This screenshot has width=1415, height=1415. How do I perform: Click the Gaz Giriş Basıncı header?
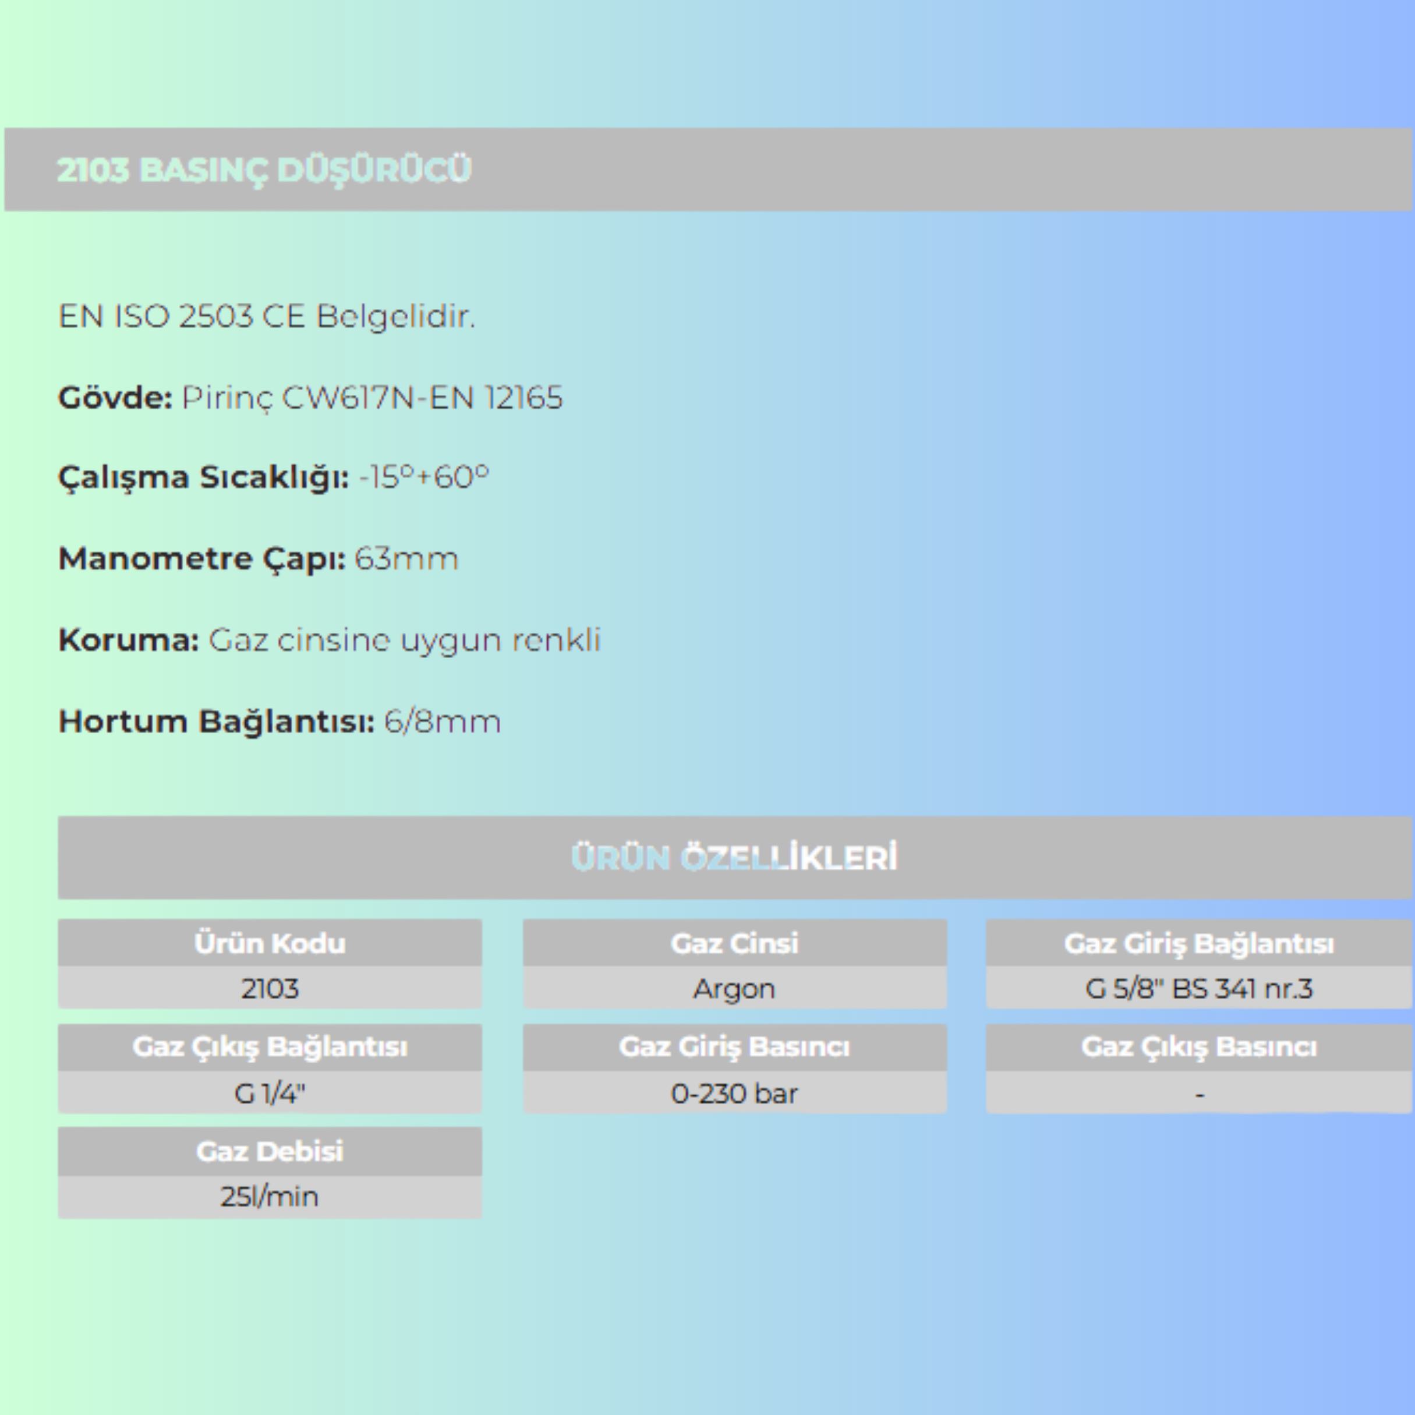pyautogui.click(x=735, y=1046)
